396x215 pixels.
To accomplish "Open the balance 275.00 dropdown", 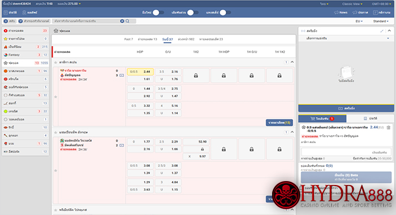I will (x=69, y=4).
